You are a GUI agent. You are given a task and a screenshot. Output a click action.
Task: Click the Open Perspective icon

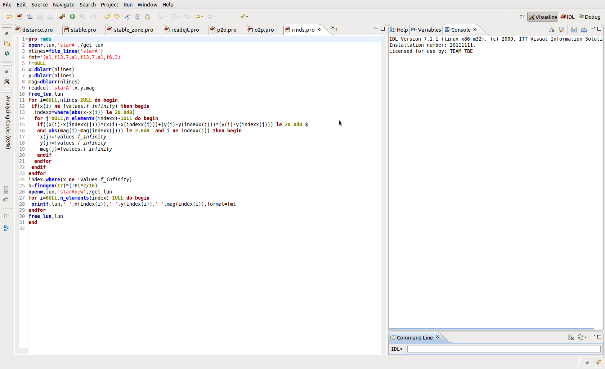click(x=522, y=17)
